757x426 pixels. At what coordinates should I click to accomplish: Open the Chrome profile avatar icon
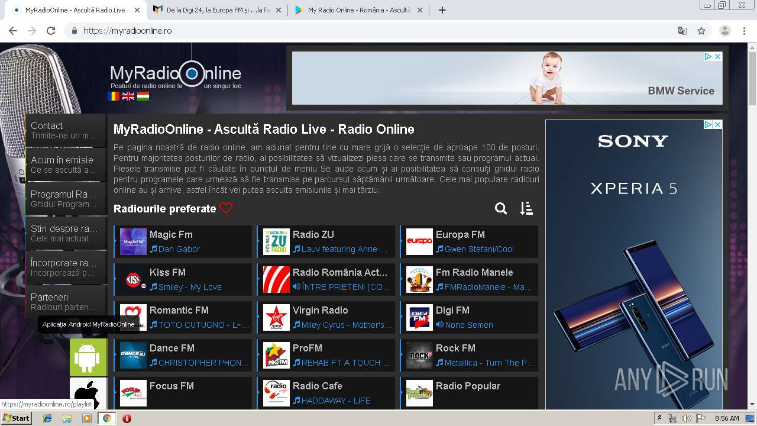pos(725,31)
